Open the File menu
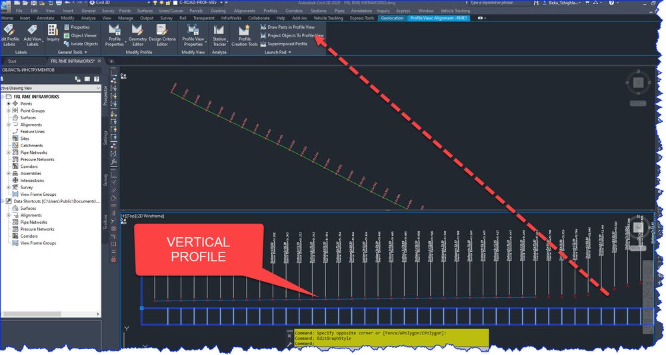Screen dimensions: 666x355 [x=19, y=11]
